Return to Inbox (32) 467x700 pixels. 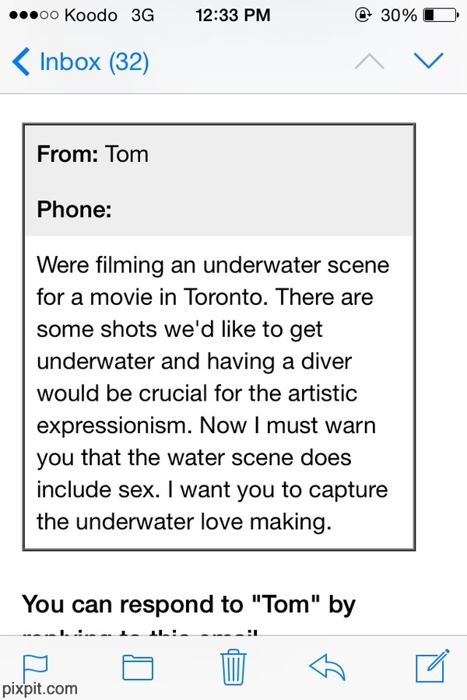[93, 61]
